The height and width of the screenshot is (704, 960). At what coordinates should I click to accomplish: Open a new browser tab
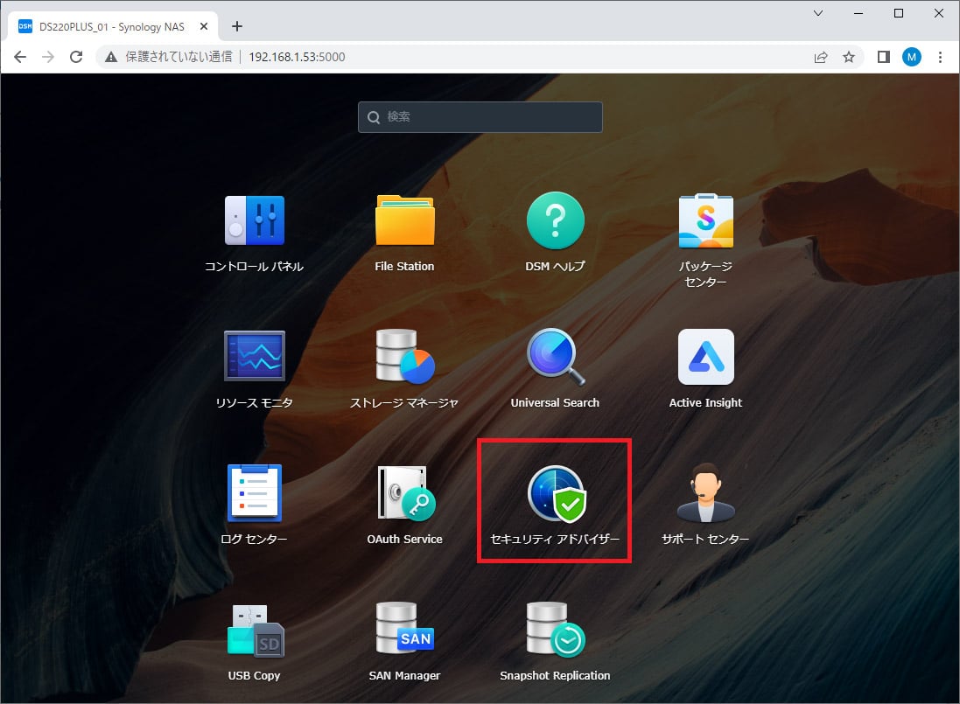237,26
